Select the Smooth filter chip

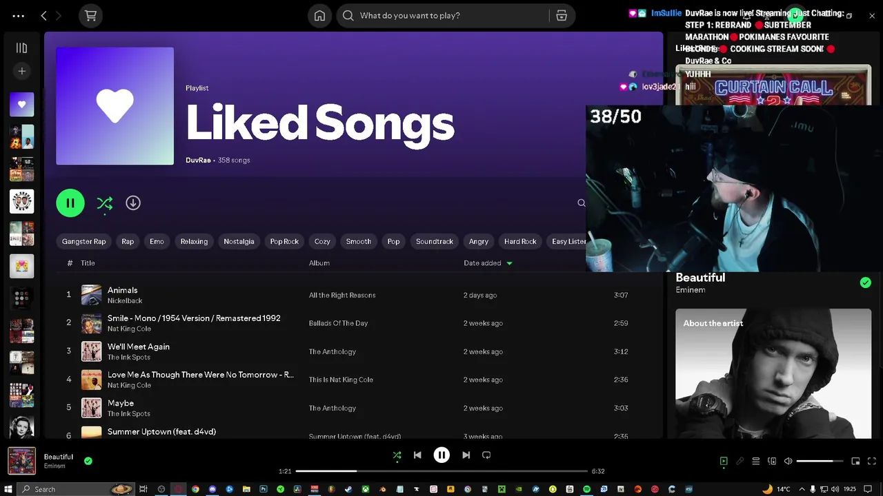pyautogui.click(x=358, y=242)
